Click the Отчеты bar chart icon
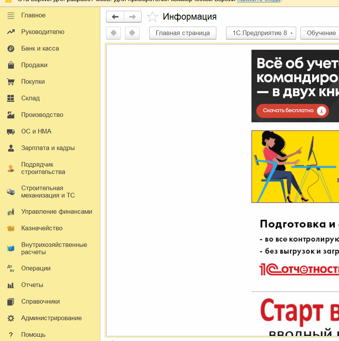Screen dimensions: 339x341 11,285
